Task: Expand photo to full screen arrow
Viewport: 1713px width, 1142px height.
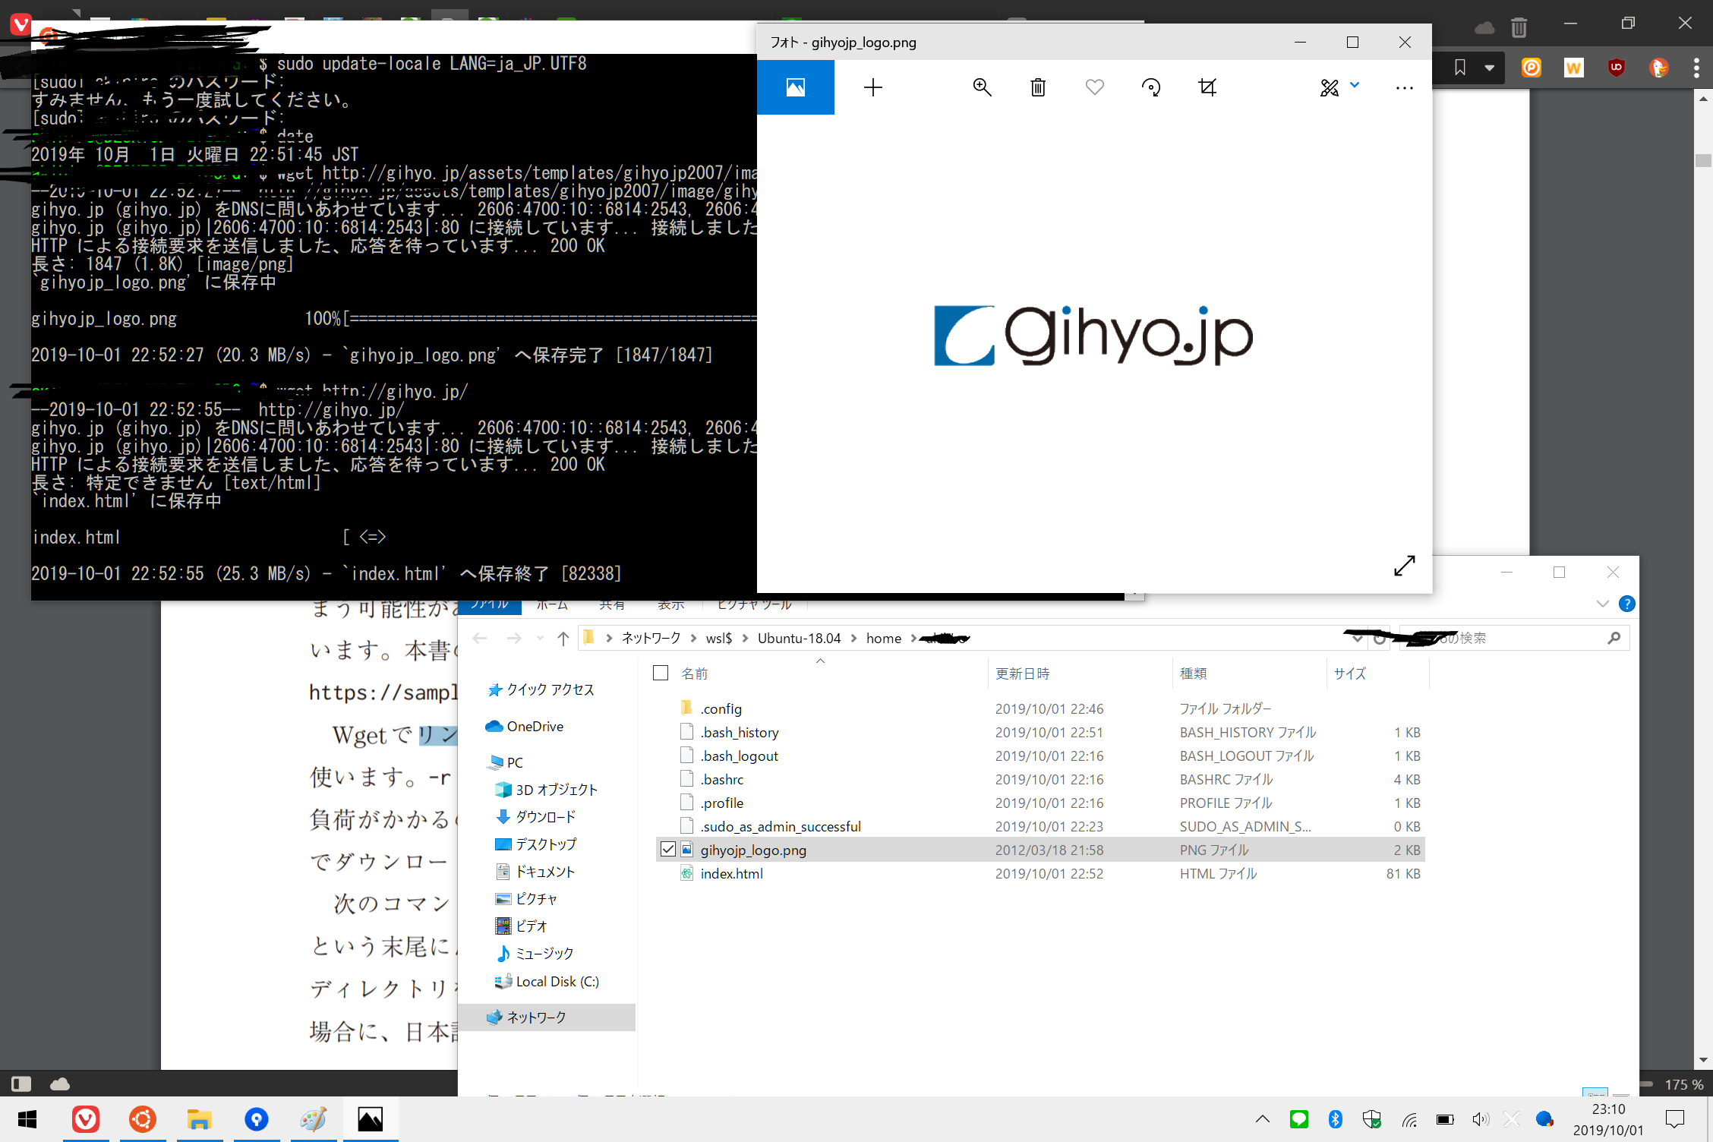Action: [x=1404, y=565]
